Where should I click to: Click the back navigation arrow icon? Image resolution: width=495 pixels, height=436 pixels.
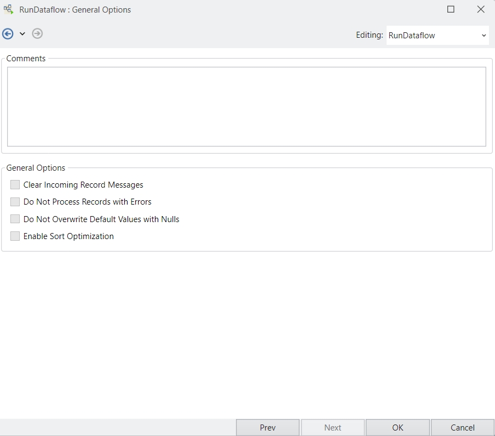[x=8, y=33]
